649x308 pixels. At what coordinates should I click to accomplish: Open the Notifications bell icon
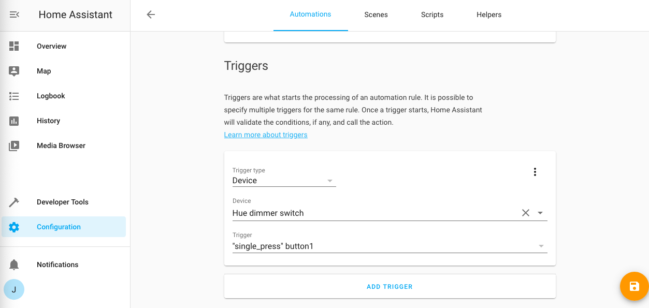coord(14,265)
